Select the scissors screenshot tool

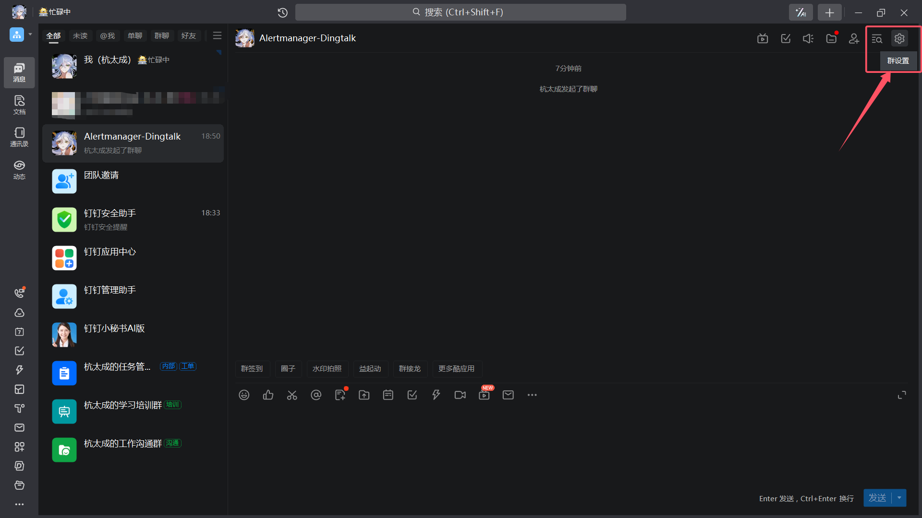click(x=292, y=395)
